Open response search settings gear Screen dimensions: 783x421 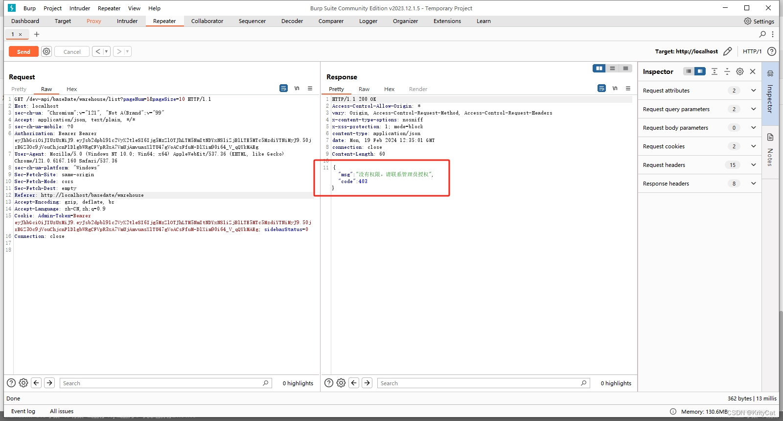[341, 383]
